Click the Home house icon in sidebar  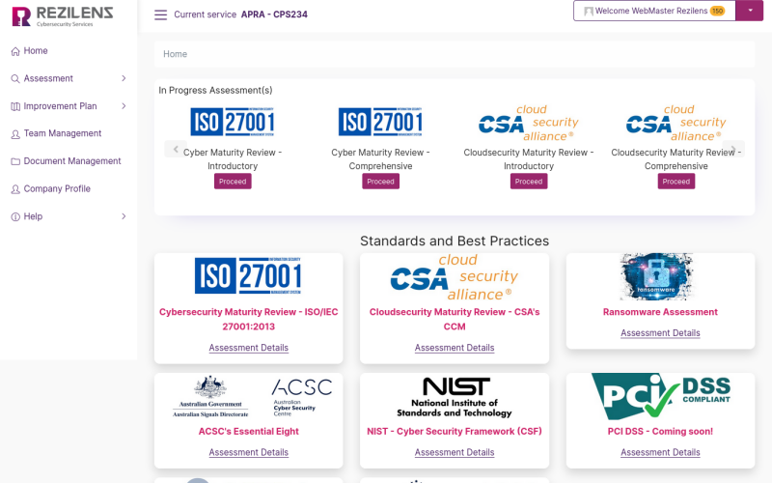[x=15, y=51]
